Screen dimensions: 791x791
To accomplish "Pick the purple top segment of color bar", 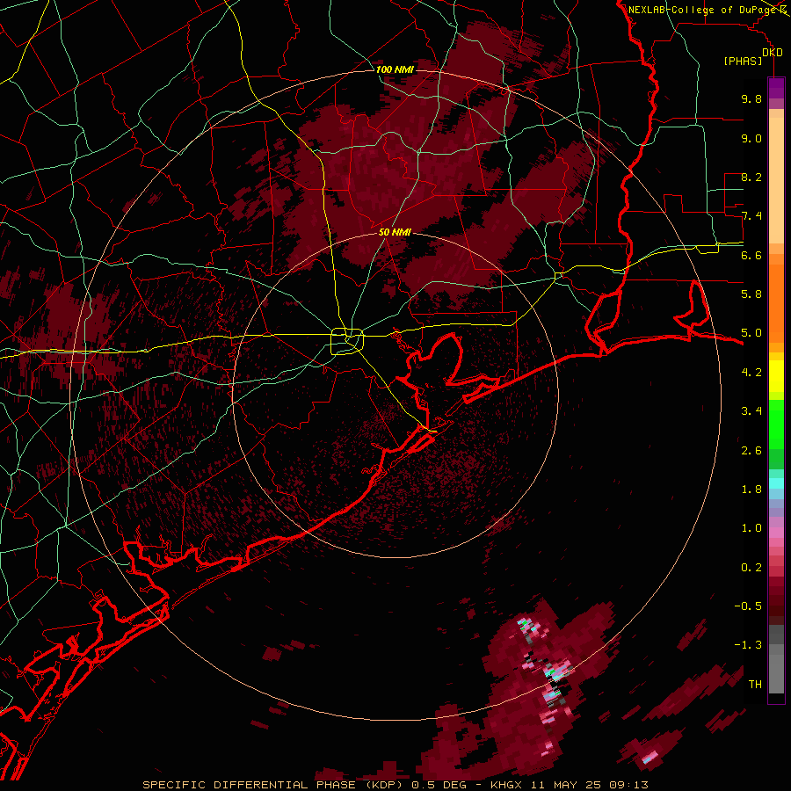I will (776, 89).
